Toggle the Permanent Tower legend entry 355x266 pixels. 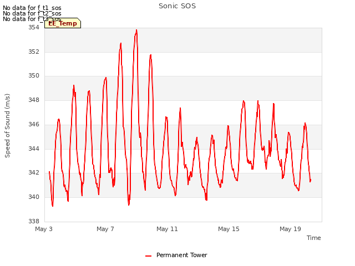point(176,255)
